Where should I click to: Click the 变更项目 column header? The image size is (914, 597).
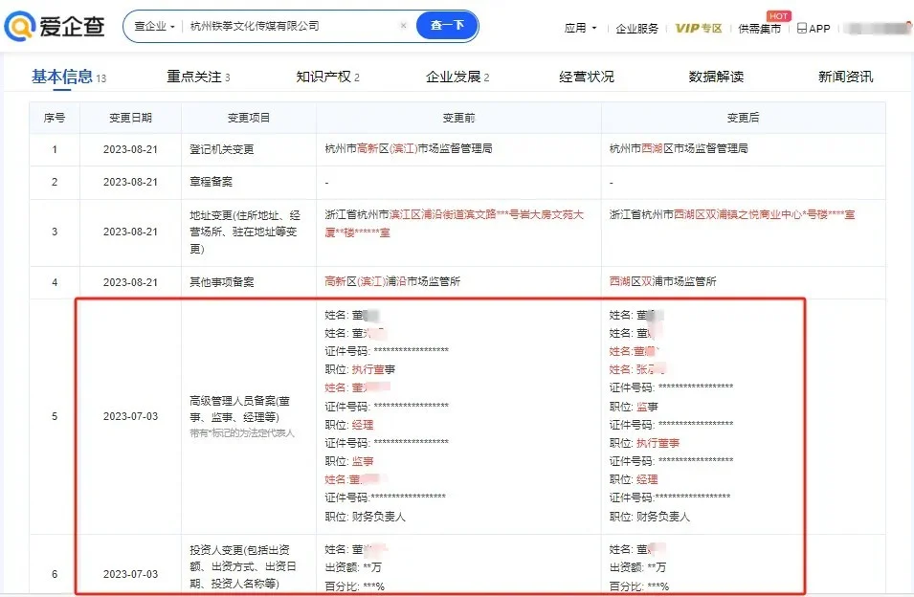pos(249,118)
